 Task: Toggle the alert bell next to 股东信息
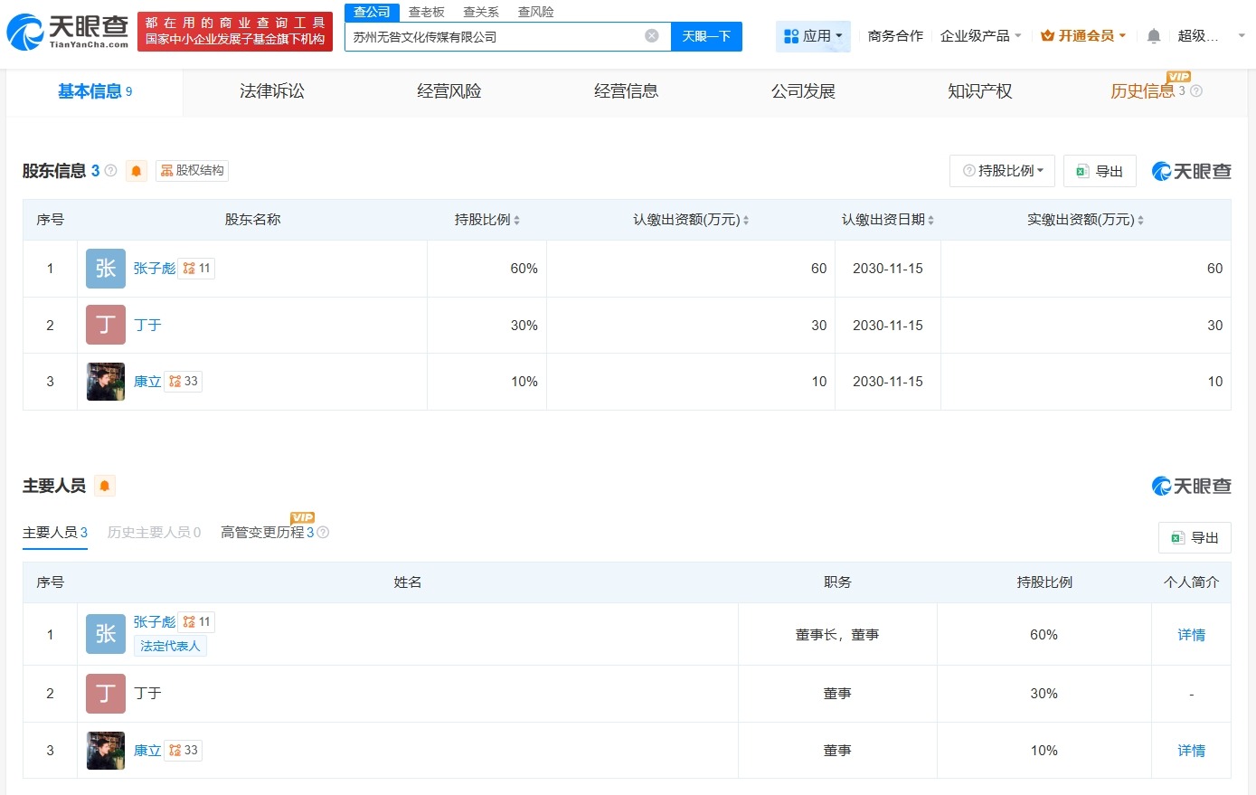click(x=136, y=171)
